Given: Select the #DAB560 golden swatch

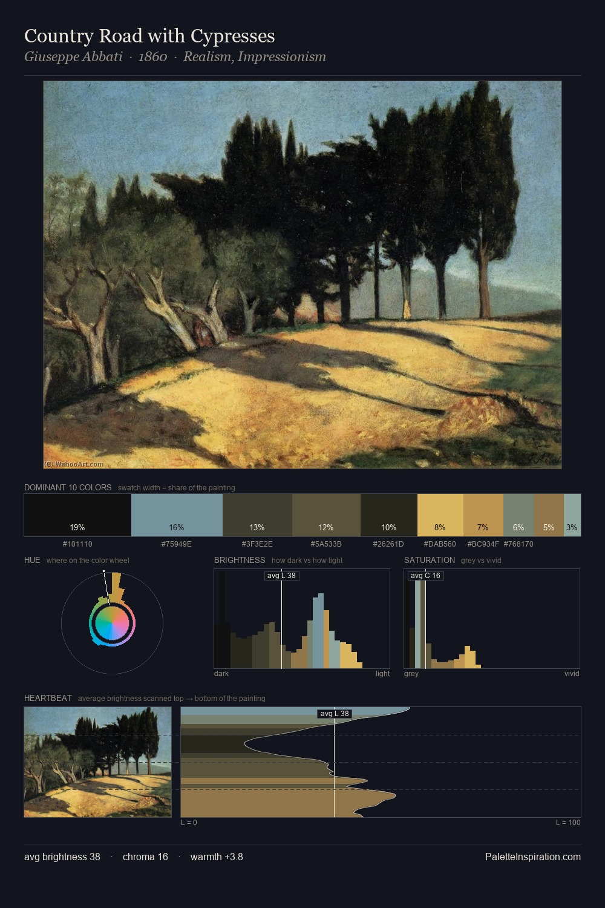Looking at the screenshot, I should coord(440,515).
